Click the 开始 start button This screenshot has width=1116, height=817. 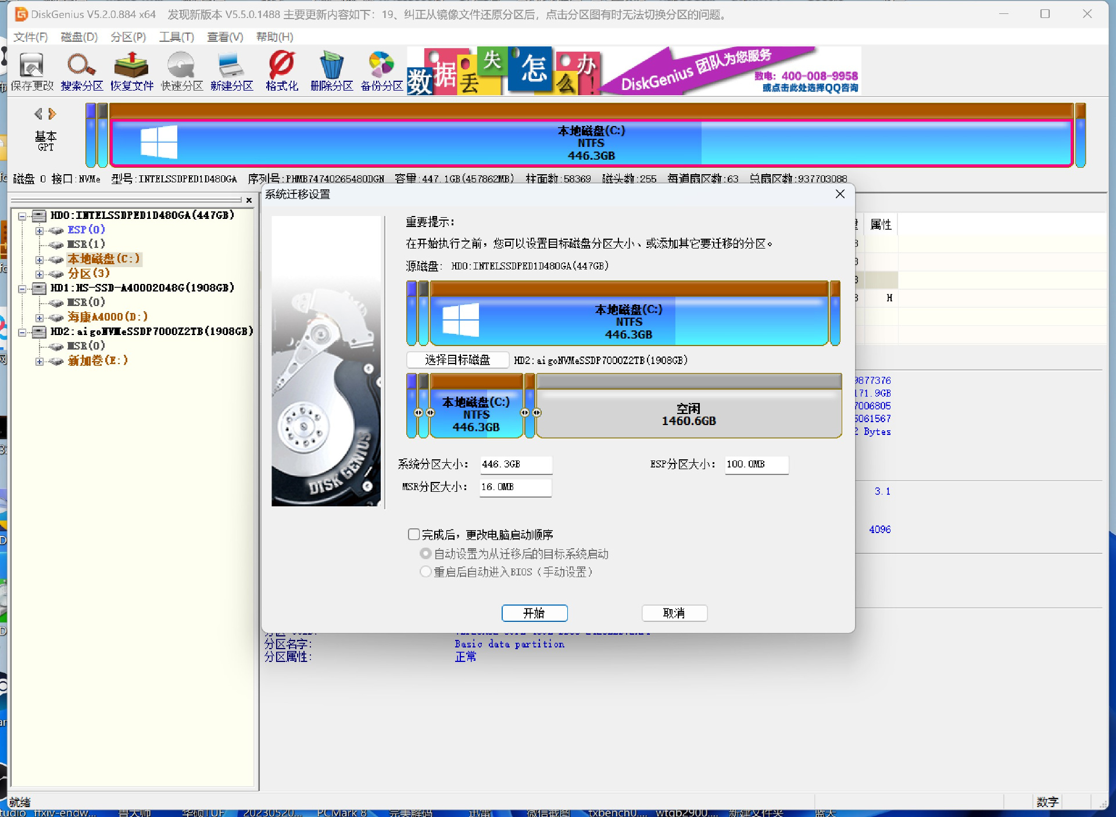534,613
